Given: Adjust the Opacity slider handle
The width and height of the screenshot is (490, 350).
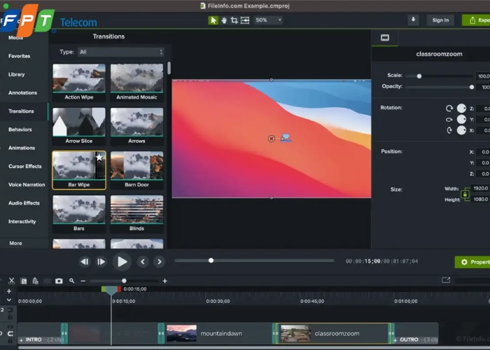Looking at the screenshot, I should click(472, 87).
